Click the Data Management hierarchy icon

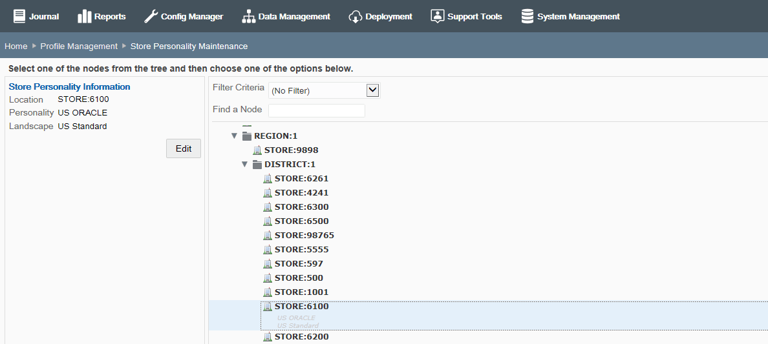click(249, 17)
